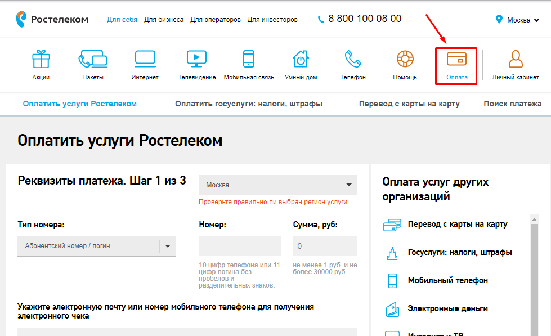Select the Мобильная связь phone icon
551x336 pixels.
click(249, 59)
